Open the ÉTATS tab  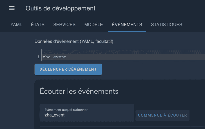38,25
